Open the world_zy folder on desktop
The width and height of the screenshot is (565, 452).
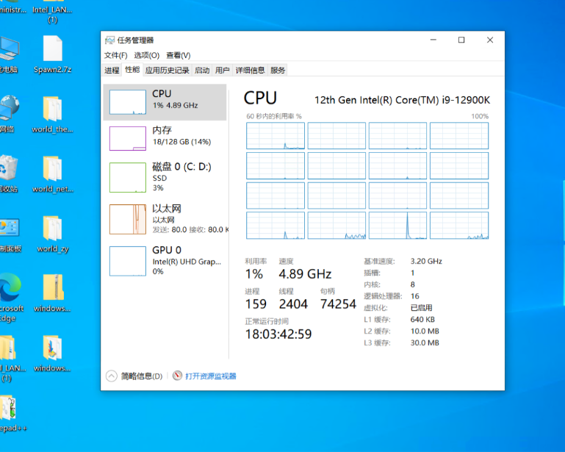53,234
